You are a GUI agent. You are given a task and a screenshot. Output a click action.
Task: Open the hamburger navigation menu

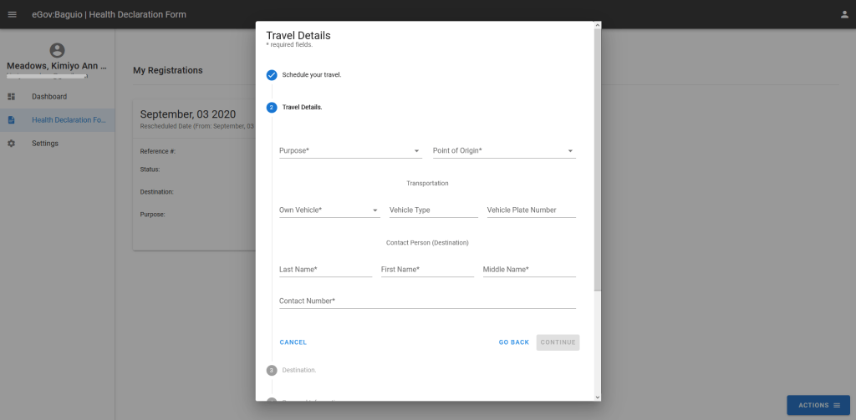click(12, 14)
